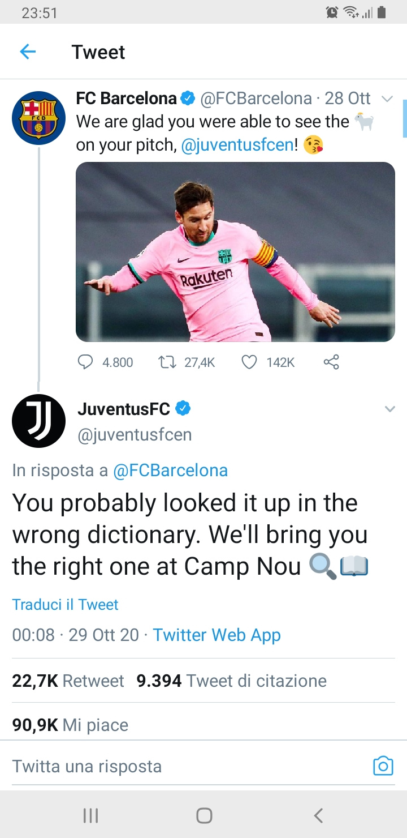View the 90,9K Mi piace list
407x838 pixels.
pyautogui.click(x=70, y=725)
